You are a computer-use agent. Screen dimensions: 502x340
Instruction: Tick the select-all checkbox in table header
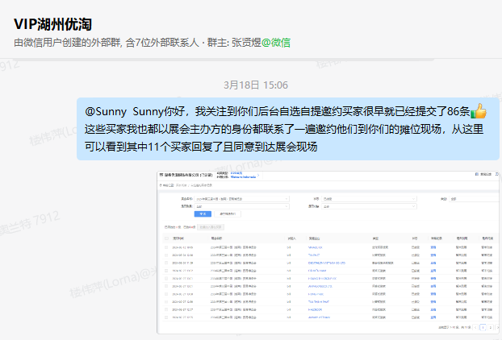tap(165, 238)
